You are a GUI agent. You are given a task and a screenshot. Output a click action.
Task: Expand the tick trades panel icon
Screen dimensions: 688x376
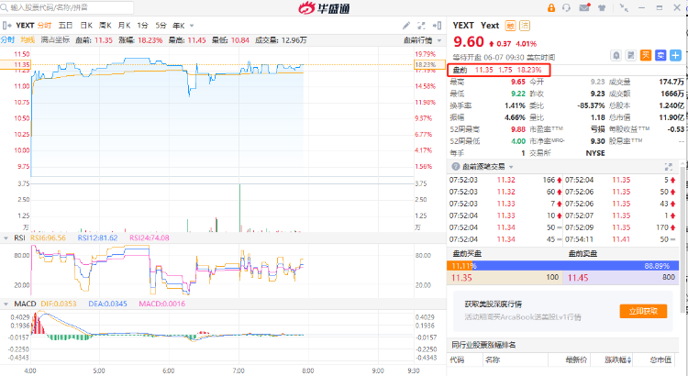tap(668, 167)
